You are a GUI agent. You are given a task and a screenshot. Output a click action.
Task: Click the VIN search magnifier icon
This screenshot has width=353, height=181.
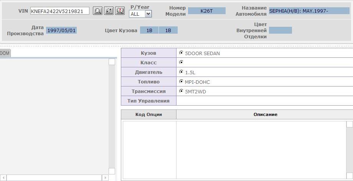tap(98, 11)
